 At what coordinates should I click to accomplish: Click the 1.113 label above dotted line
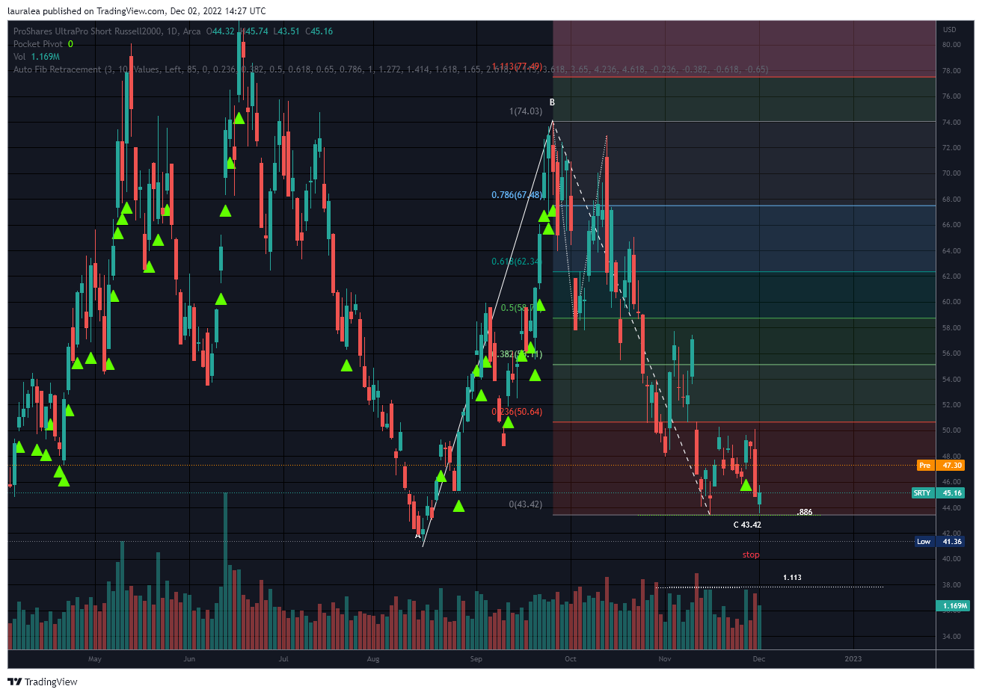pos(792,578)
